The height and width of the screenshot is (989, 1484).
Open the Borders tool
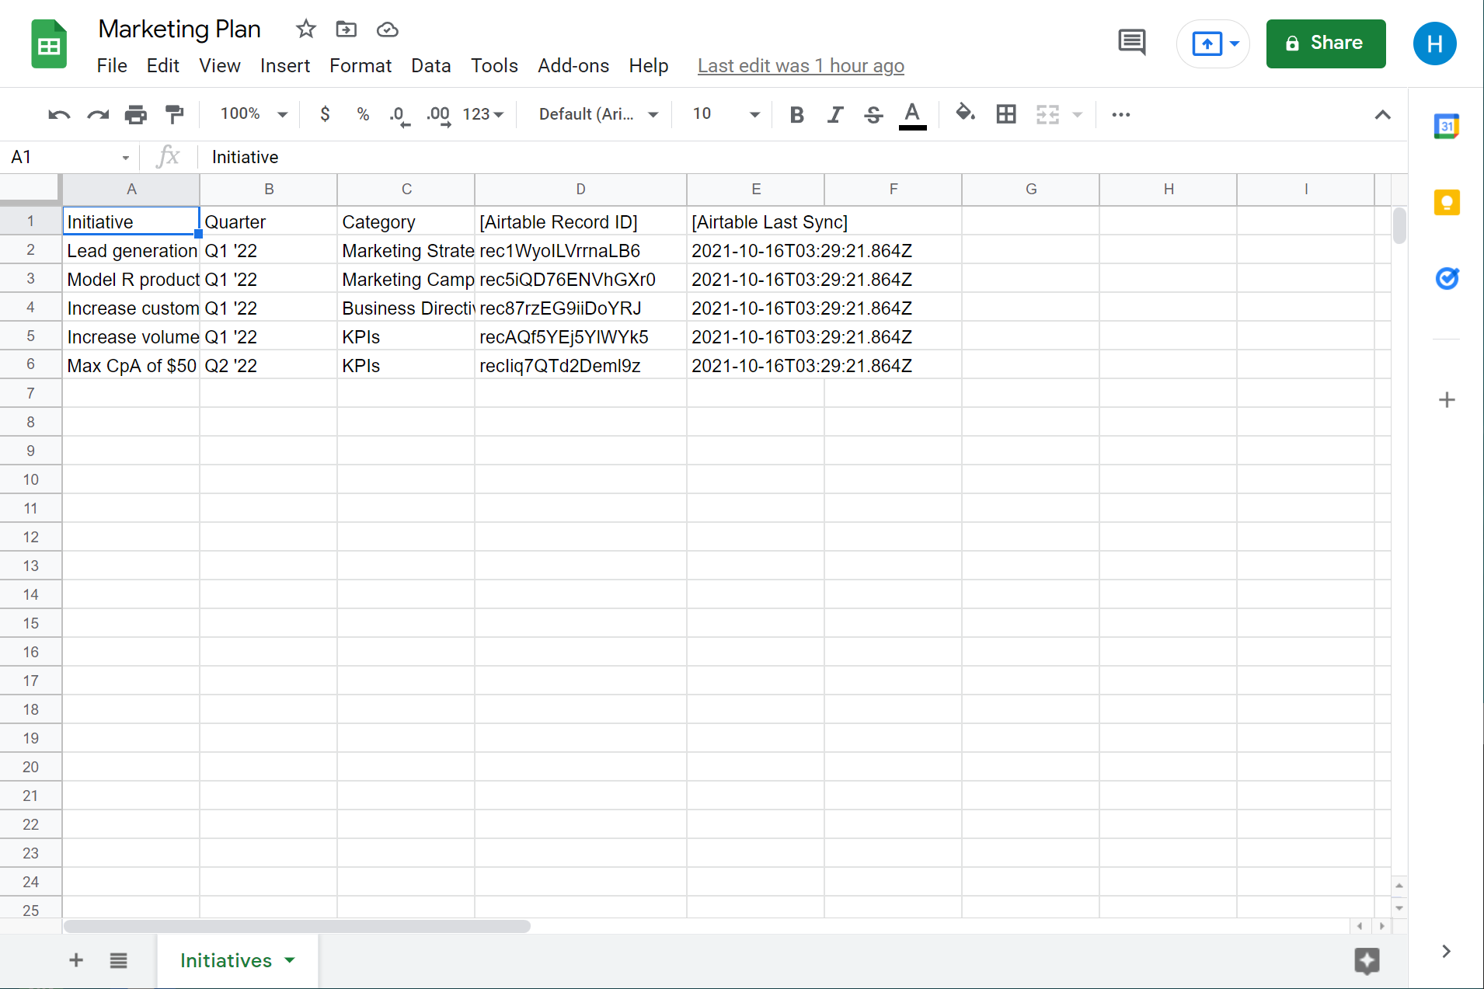click(x=1005, y=115)
